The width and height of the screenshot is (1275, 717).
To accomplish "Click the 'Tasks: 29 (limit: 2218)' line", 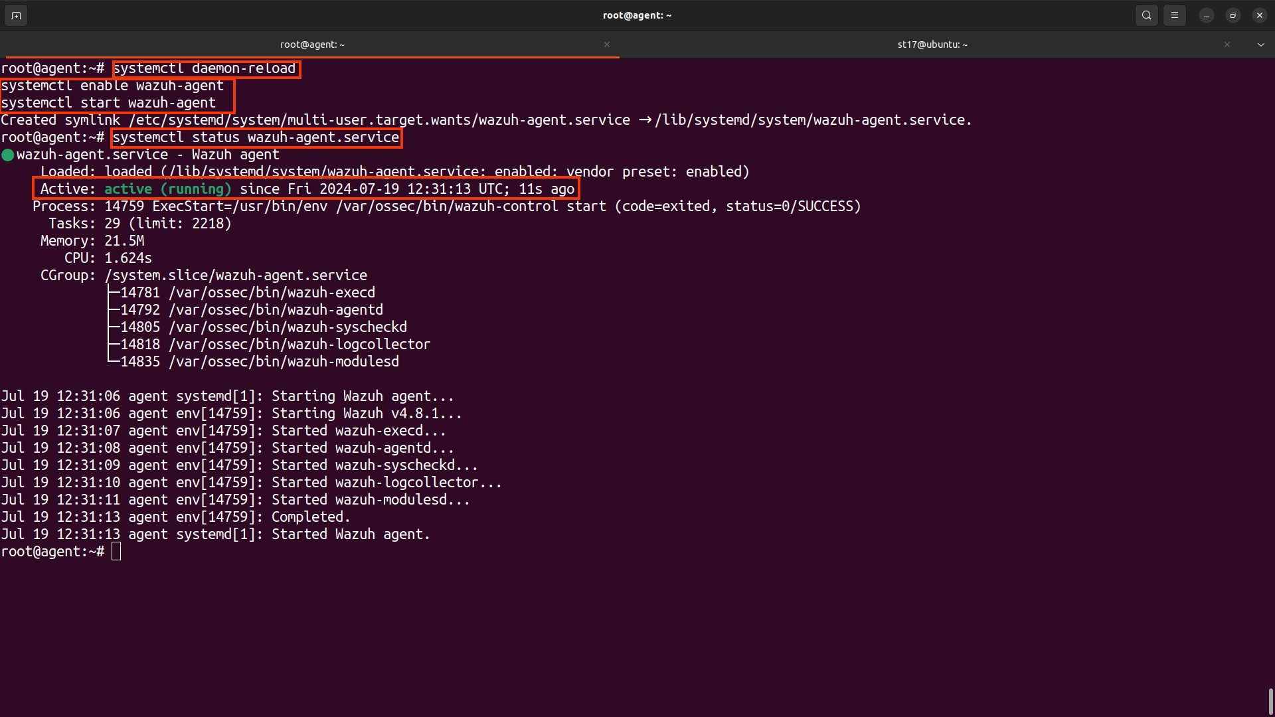I will click(x=140, y=224).
